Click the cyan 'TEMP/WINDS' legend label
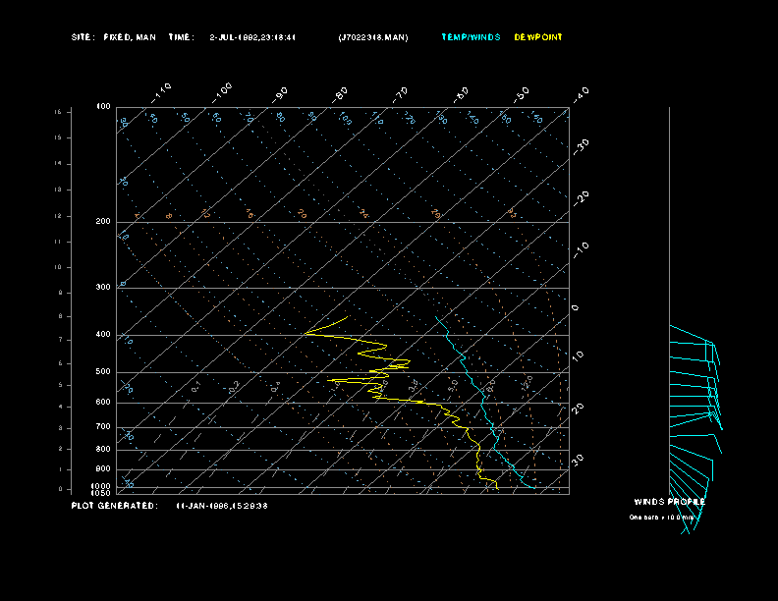This screenshot has height=601, width=778. (x=471, y=37)
